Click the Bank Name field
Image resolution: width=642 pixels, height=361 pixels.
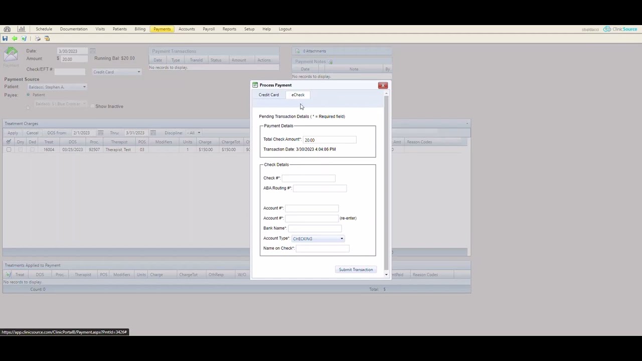[314, 228]
